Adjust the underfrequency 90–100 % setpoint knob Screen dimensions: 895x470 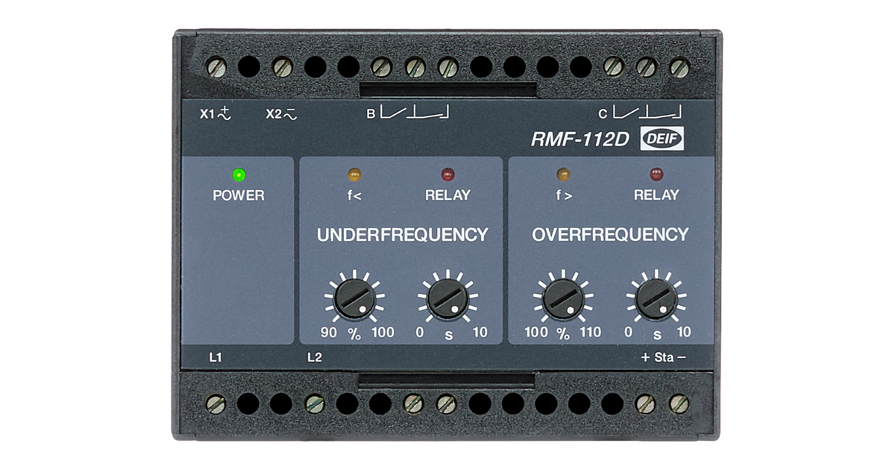(x=354, y=298)
